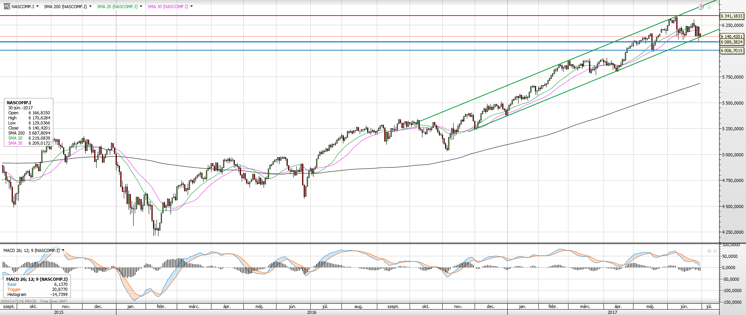The image size is (746, 315).
Task: Open the SMA 30 (NASCOMP.I) dropdown
Action: pos(192,6)
